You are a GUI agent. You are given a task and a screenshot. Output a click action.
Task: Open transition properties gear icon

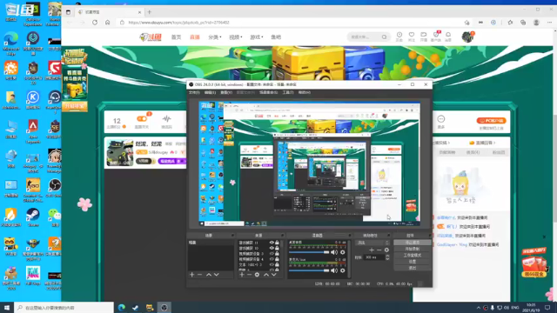click(x=386, y=250)
